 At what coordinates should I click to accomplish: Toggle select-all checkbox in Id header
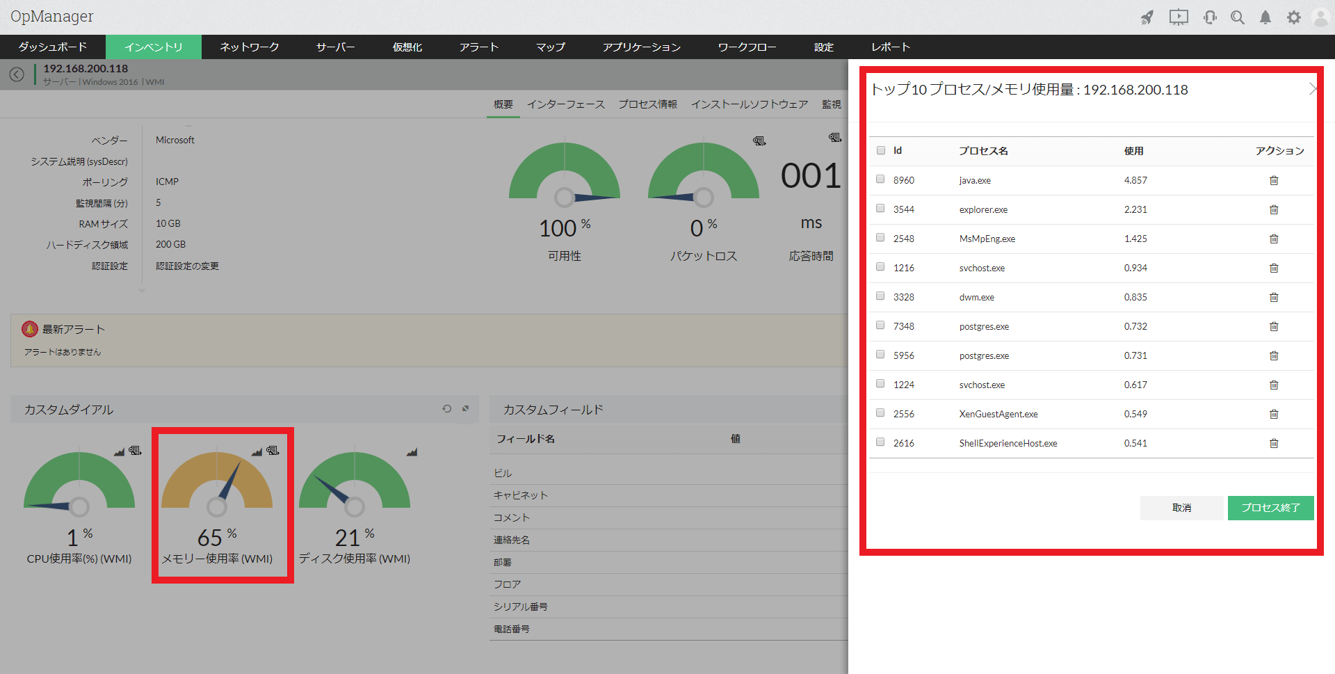pos(881,150)
